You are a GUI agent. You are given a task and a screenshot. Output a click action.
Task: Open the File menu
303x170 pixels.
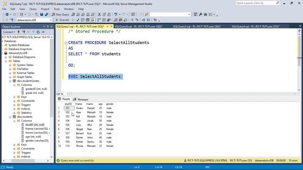pyautogui.click(x=4, y=9)
